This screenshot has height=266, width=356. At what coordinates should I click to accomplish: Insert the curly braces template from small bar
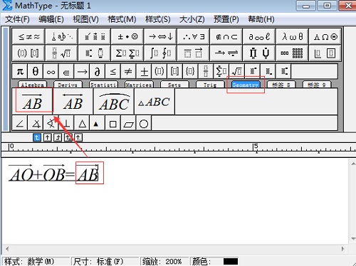(x=190, y=71)
